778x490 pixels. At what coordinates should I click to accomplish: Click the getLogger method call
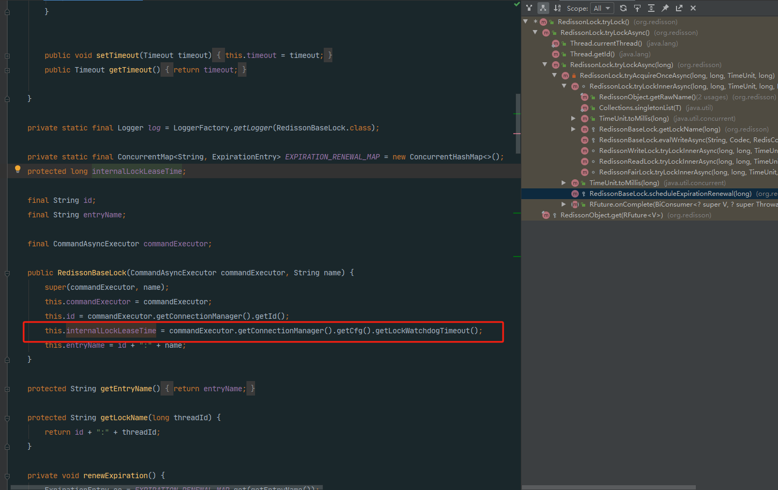pos(253,128)
